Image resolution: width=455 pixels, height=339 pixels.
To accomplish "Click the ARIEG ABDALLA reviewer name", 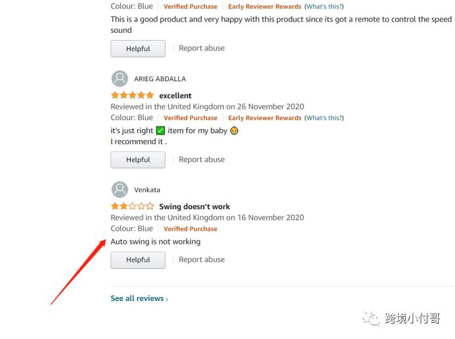I will [x=160, y=79].
